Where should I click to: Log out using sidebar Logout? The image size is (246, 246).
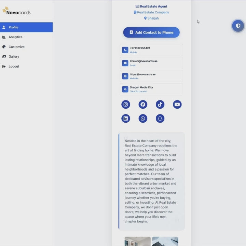click(14, 67)
